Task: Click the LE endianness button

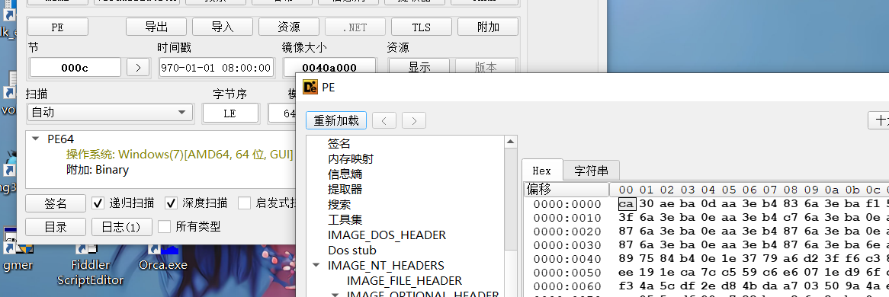Action: (x=230, y=113)
